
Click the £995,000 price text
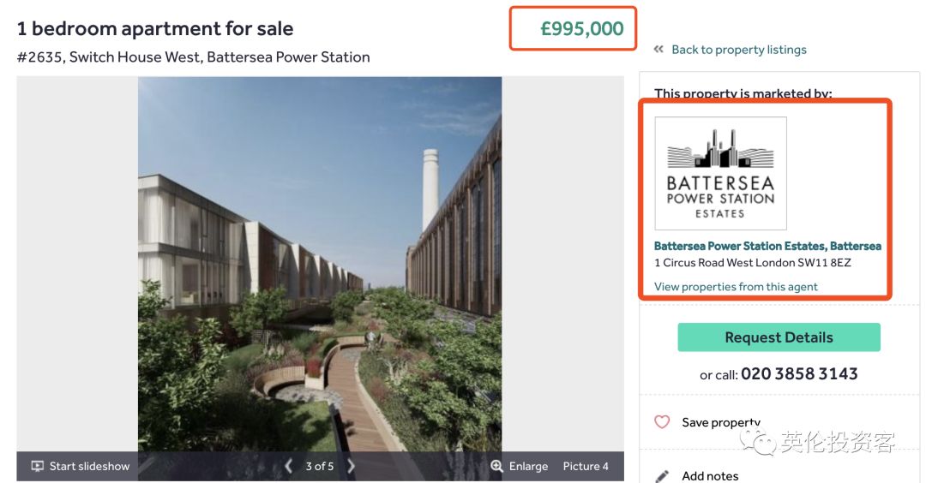tap(582, 29)
